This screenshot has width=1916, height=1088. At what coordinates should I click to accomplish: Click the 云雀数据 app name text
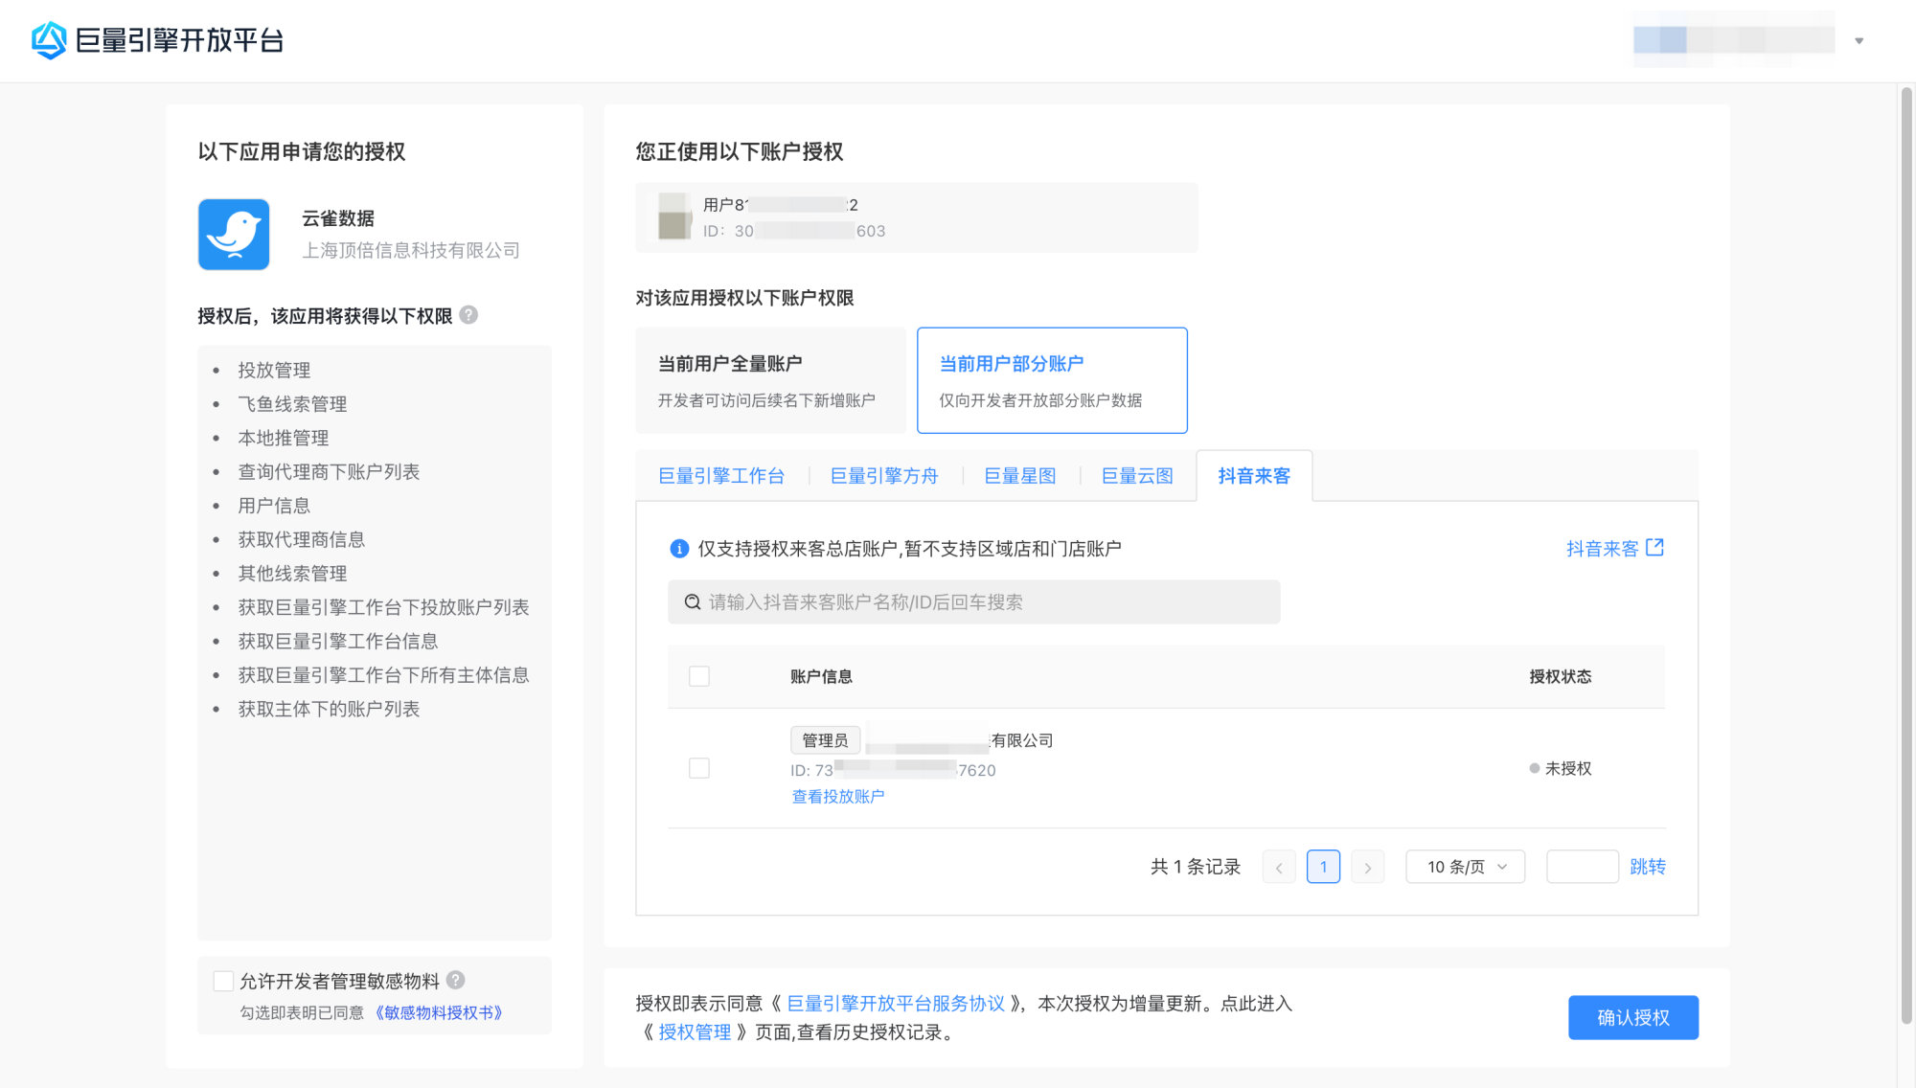(x=338, y=218)
